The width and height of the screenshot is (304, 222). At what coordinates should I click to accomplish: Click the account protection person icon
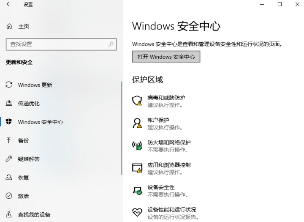[x=137, y=123]
